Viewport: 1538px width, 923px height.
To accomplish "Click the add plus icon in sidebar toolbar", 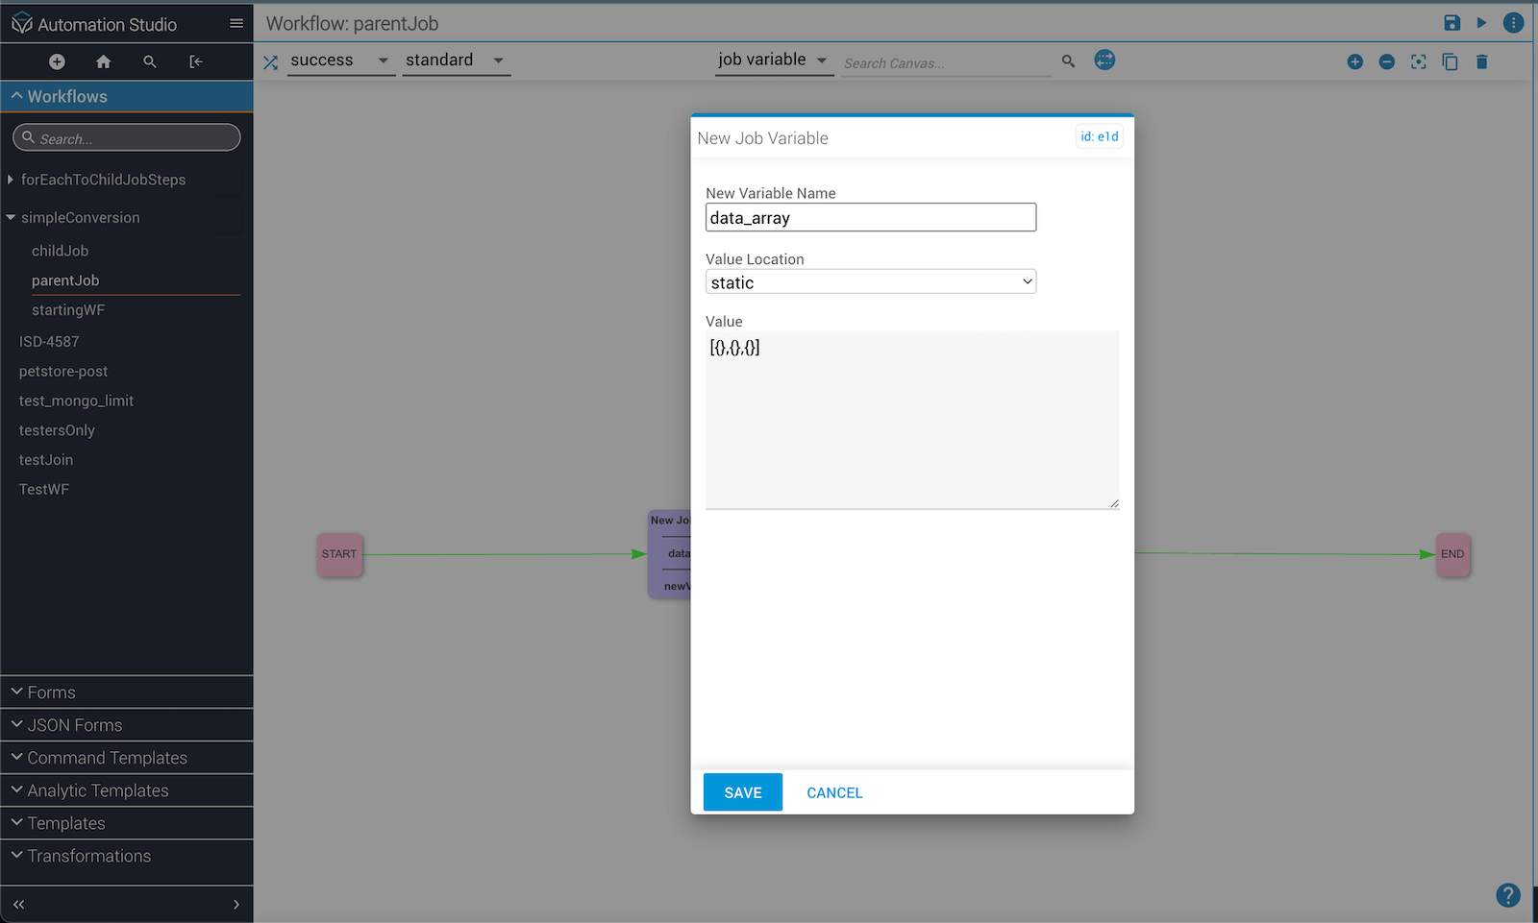I will pos(57,61).
